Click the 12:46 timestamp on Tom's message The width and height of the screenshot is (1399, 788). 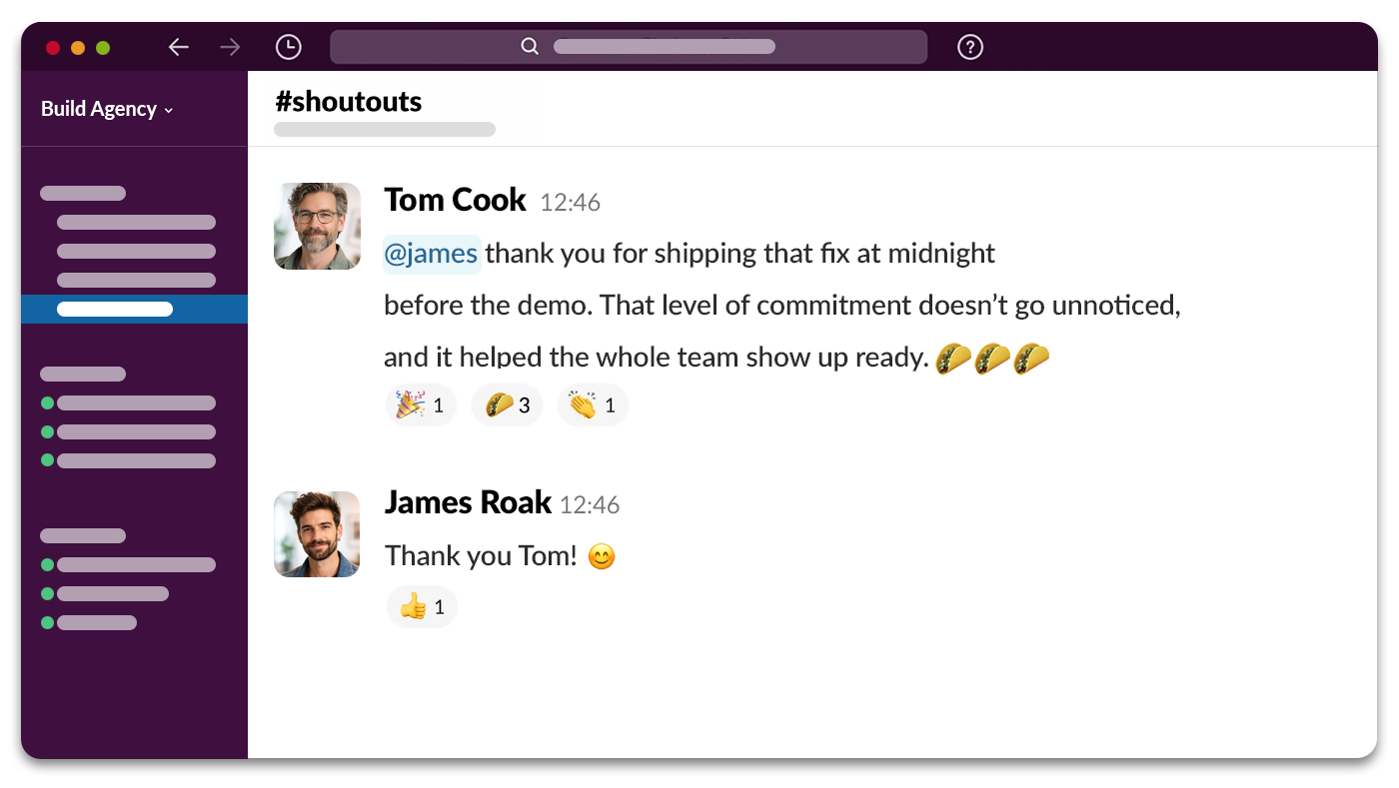pos(570,202)
